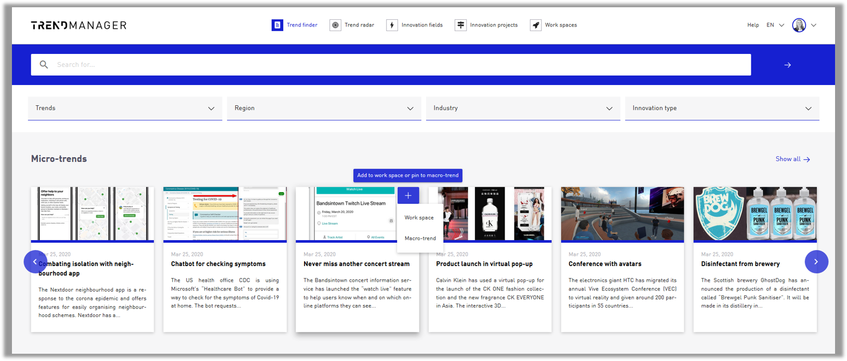
Task: Go to next micro-trends with right arrow
Action: [816, 262]
